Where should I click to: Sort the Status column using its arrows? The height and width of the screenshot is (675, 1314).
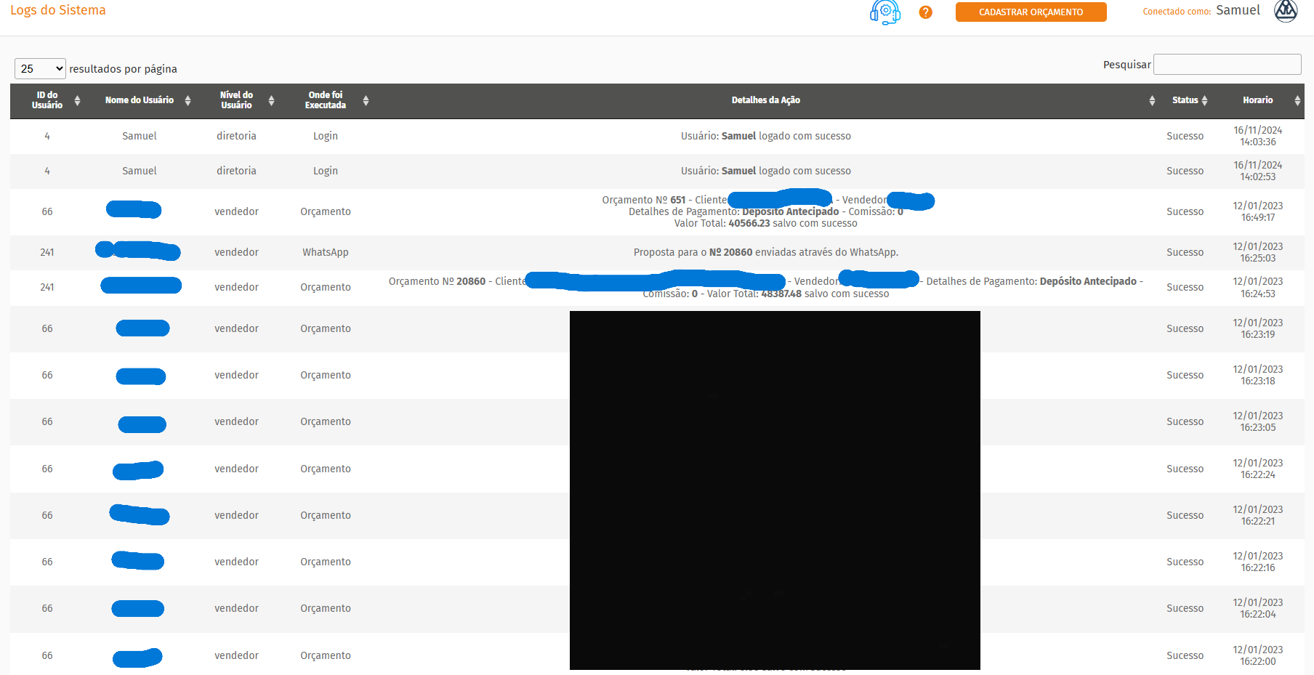pyautogui.click(x=1204, y=100)
